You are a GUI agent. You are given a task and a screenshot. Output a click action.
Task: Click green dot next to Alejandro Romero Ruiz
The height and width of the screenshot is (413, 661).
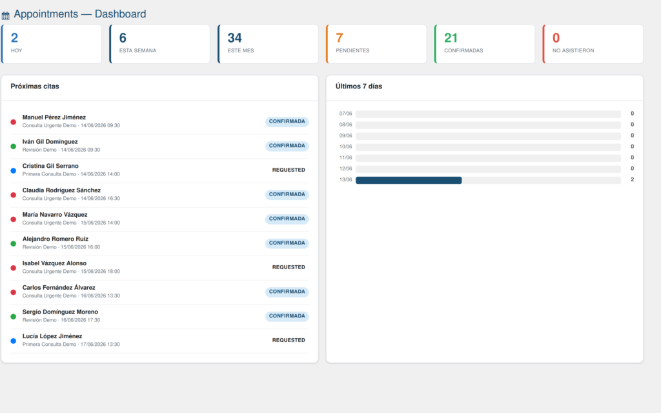(x=14, y=243)
